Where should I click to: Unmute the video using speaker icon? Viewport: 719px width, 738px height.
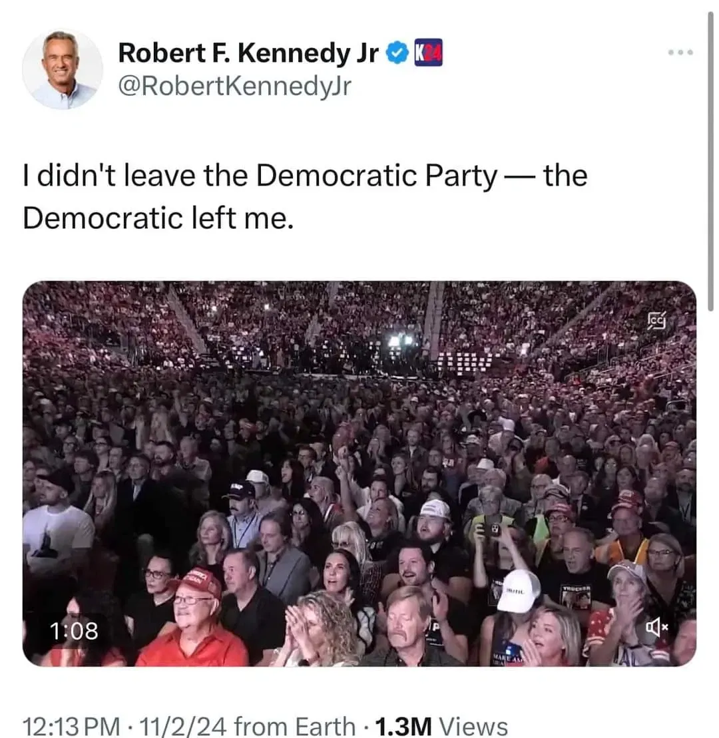pyautogui.click(x=657, y=626)
